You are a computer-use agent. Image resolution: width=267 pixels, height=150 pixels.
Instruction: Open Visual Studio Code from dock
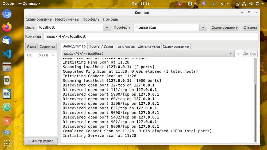[x=7, y=54]
